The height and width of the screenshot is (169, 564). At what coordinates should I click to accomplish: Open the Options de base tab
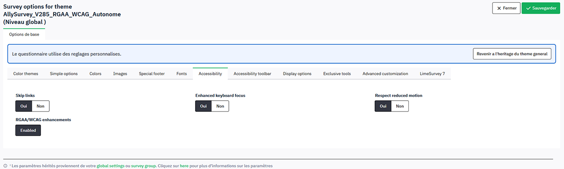pyautogui.click(x=24, y=35)
